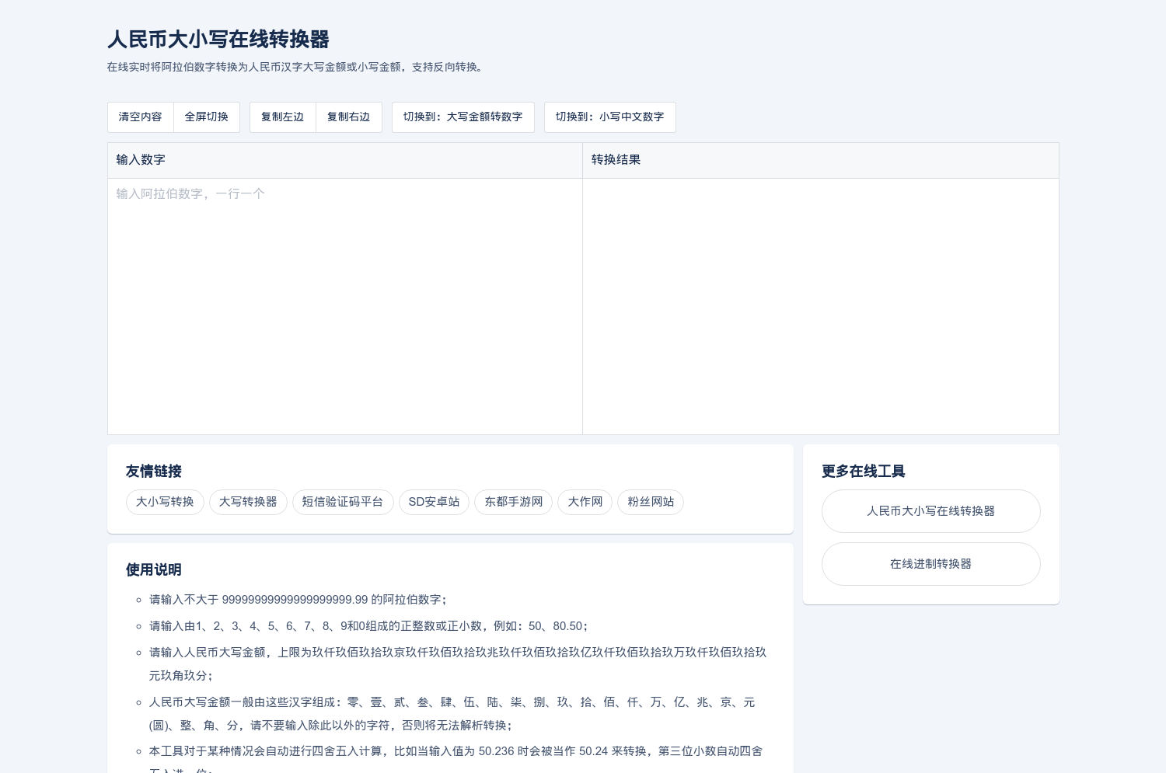The image size is (1166, 773).
Task: Visit the 短信验证码平台 link
Action: click(x=343, y=502)
